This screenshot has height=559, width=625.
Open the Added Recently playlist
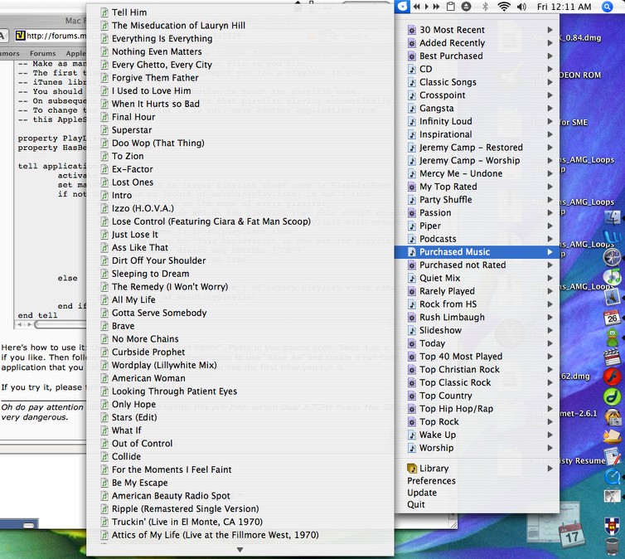coord(477,43)
